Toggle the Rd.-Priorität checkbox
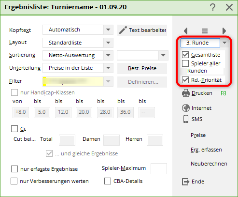Screen dimensions: 238x197 [x=185, y=80]
